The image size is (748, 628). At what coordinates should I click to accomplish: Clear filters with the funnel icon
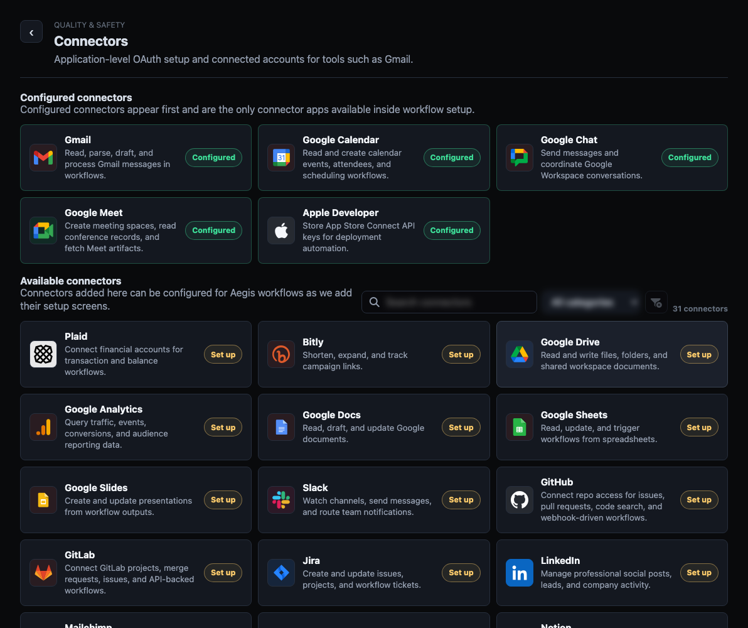point(656,302)
